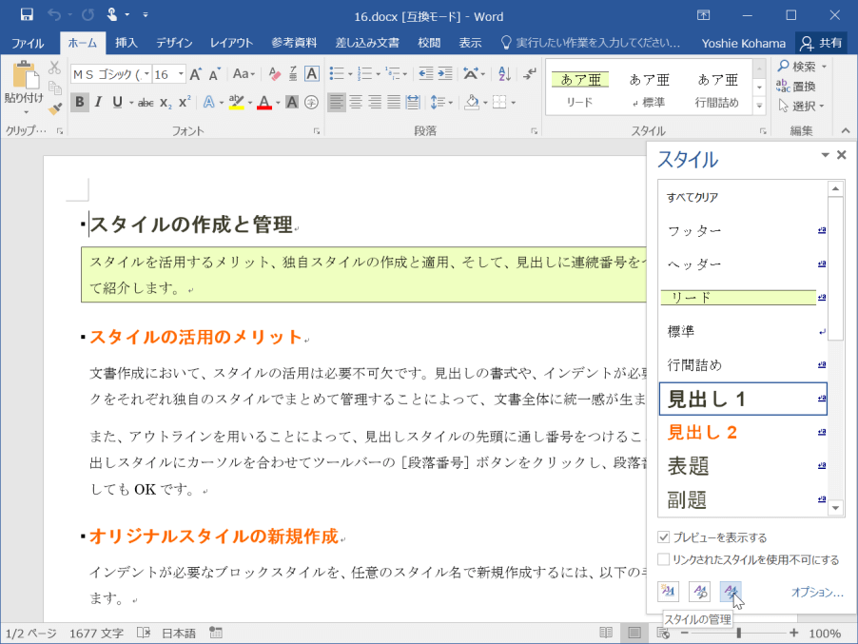Switch to the 校閲 tab
Screen dimensions: 858x644
[429, 43]
